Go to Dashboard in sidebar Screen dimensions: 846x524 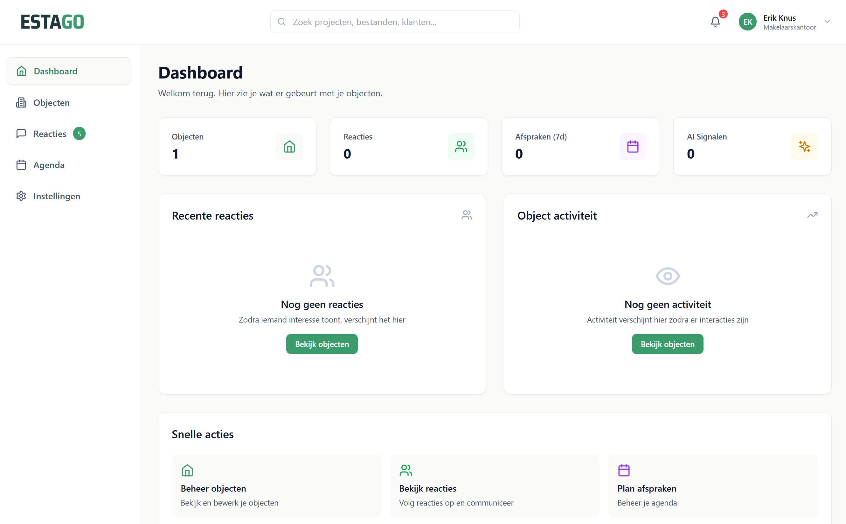69,71
